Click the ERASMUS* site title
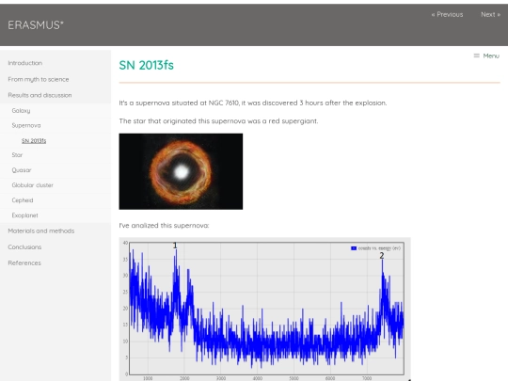508x381 pixels. 36,25
